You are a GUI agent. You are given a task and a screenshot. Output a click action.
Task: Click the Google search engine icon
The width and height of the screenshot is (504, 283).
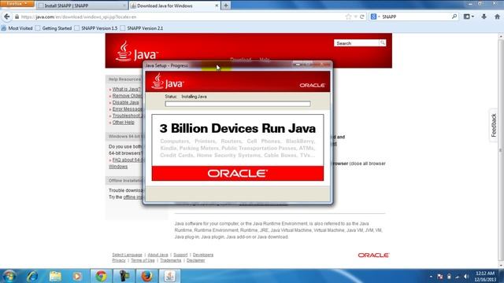coord(373,17)
